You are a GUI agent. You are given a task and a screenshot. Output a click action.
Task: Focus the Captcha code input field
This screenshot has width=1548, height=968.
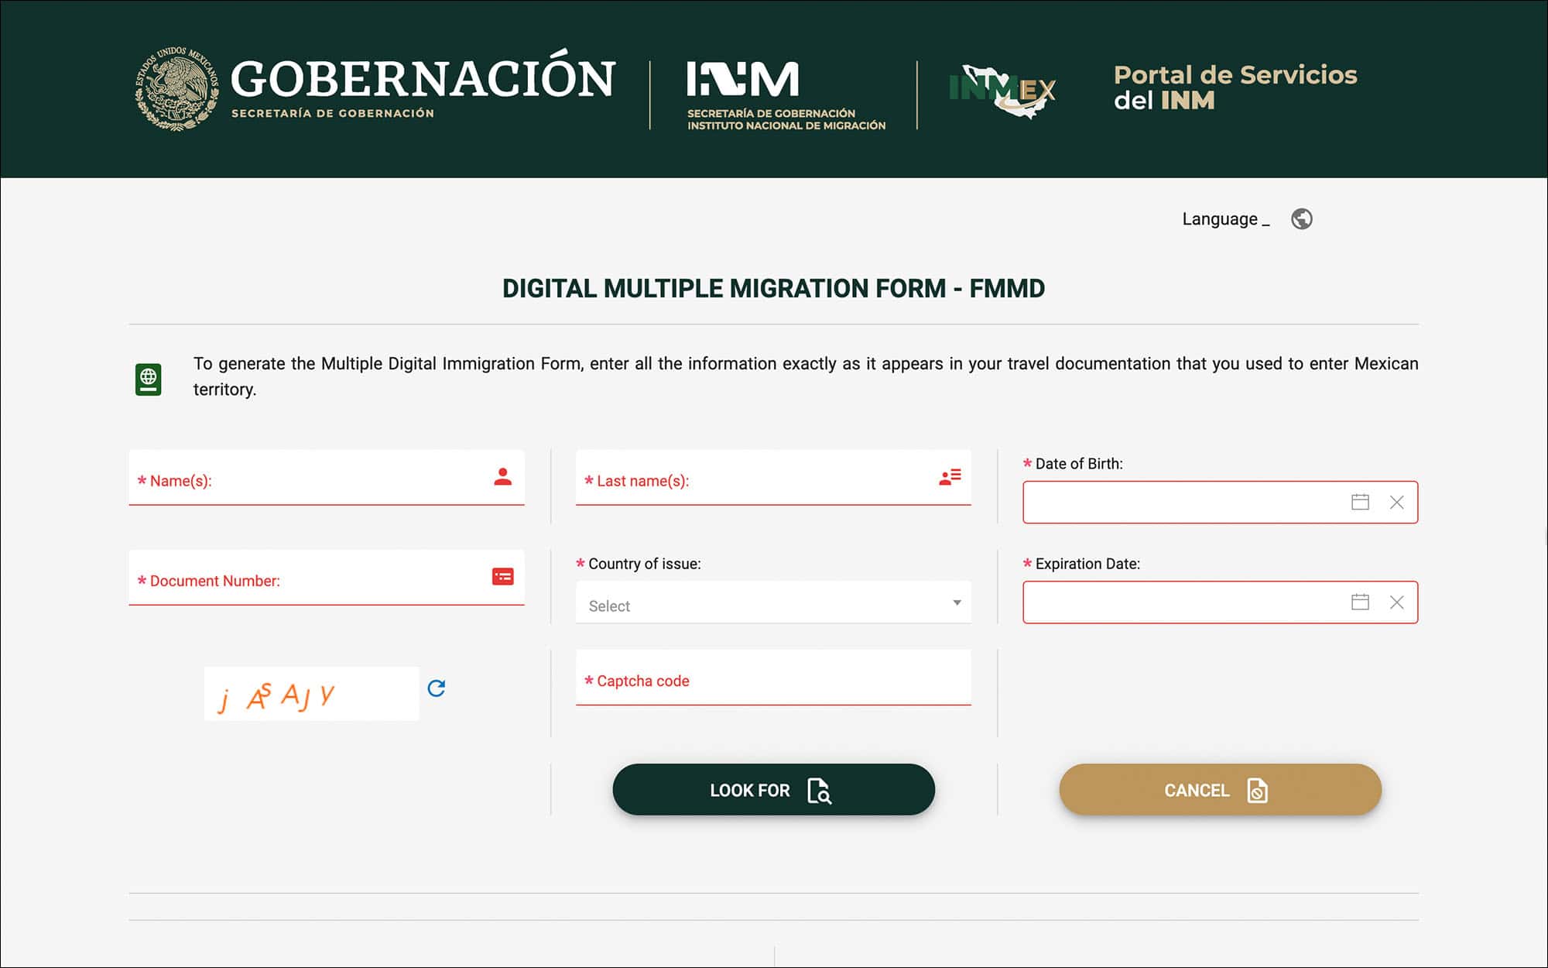point(772,681)
